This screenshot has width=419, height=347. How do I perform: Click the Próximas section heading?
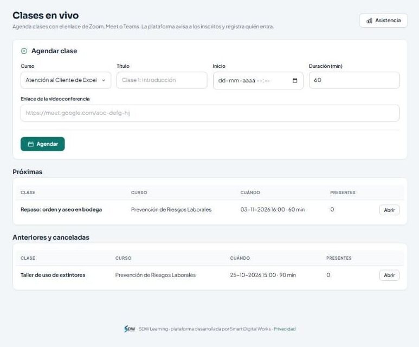(x=28, y=172)
